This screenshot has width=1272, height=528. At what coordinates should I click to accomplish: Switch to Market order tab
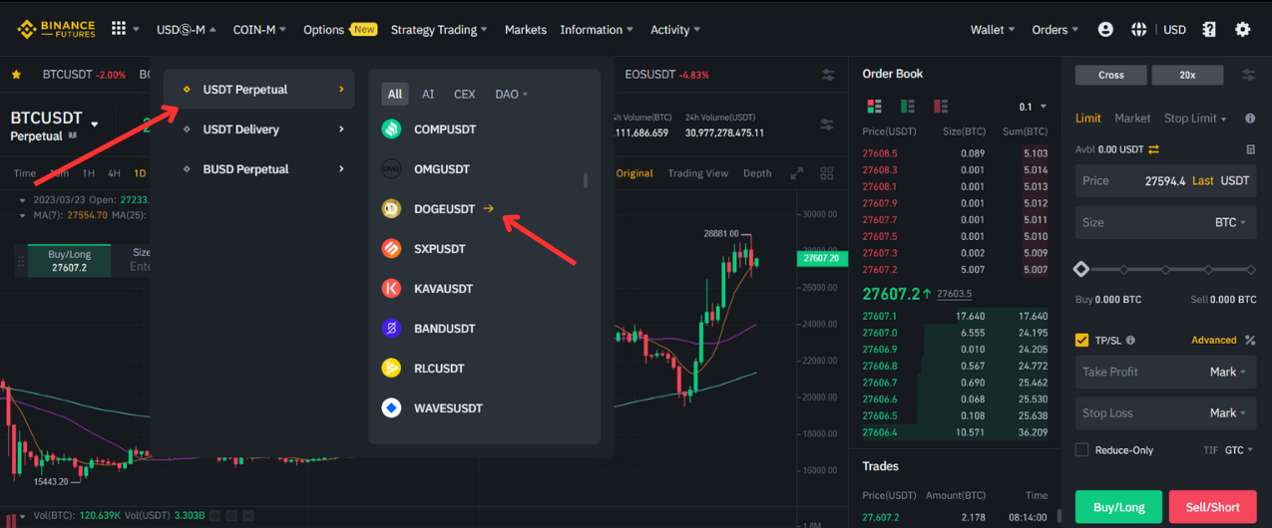coord(1132,119)
